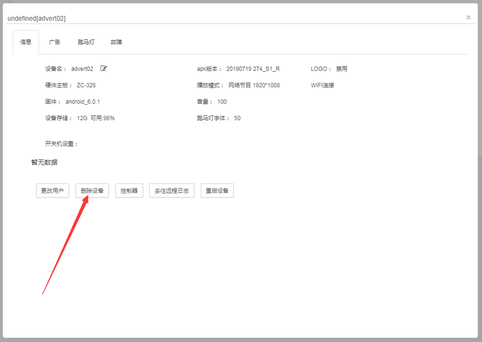Click the firmware value android_6.0.1

82,102
